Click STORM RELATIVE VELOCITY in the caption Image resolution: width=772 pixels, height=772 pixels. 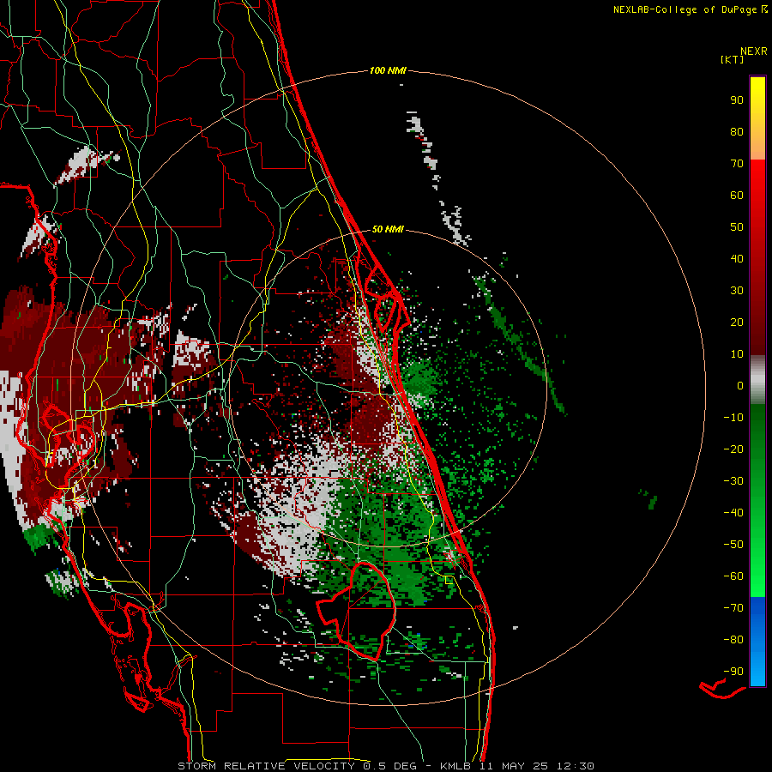[x=267, y=766]
